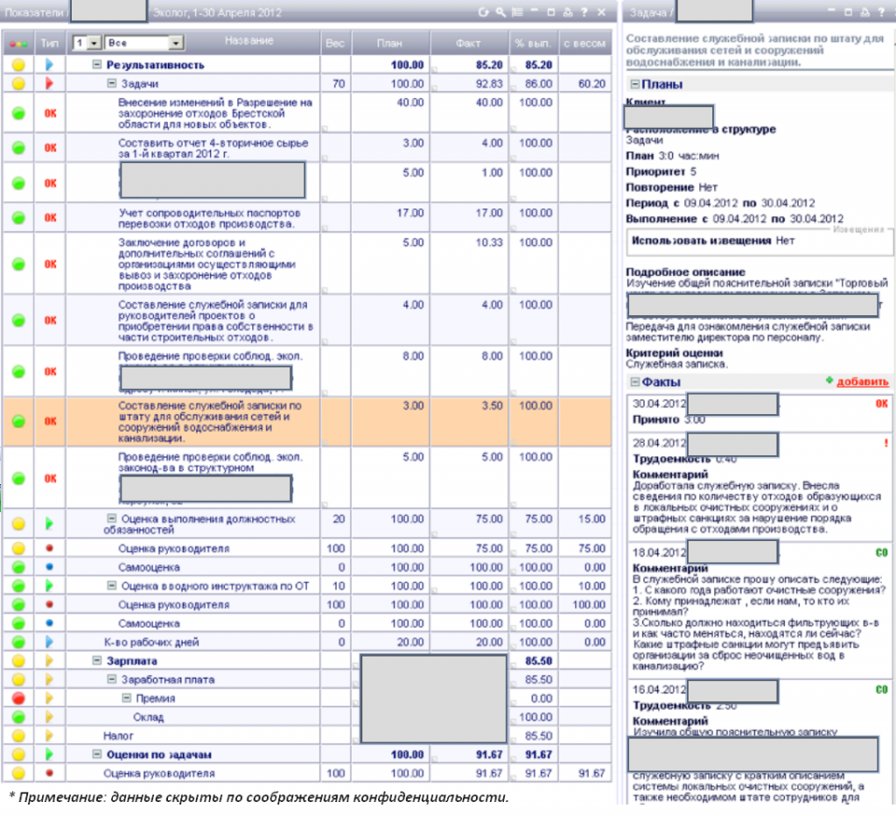Click the Тип column header
Image resolution: width=896 pixels, height=816 pixels.
click(50, 44)
